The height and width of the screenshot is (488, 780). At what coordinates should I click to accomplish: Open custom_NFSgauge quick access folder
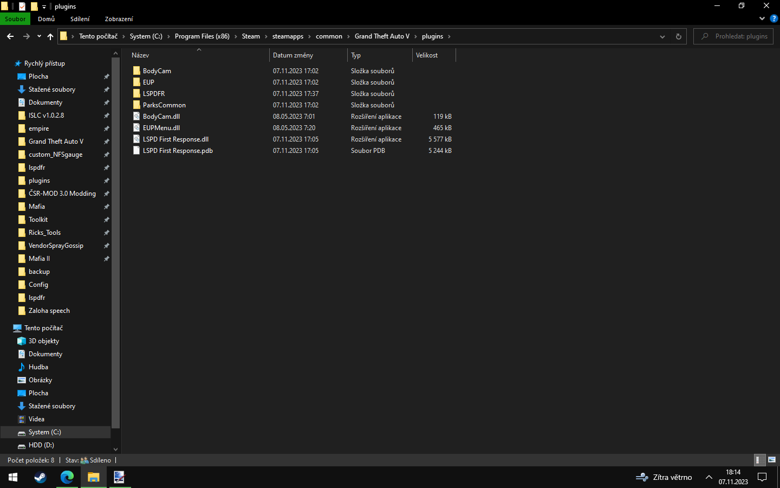(x=55, y=155)
